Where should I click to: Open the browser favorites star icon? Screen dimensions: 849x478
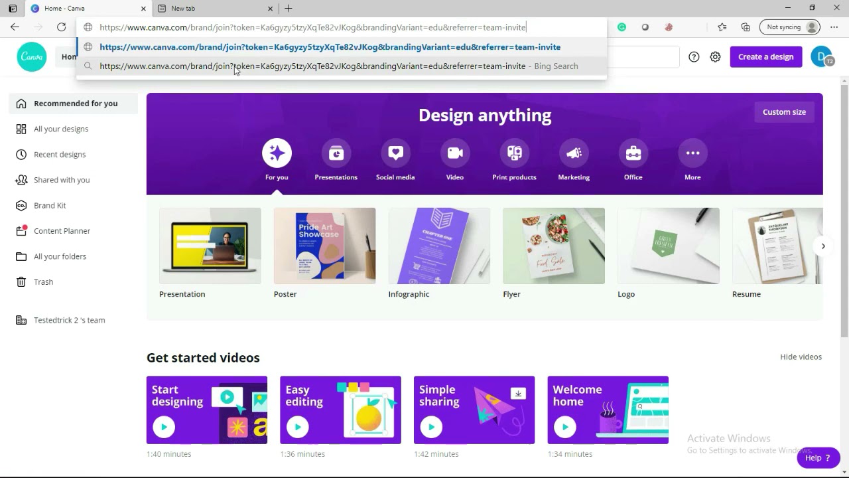point(722,27)
